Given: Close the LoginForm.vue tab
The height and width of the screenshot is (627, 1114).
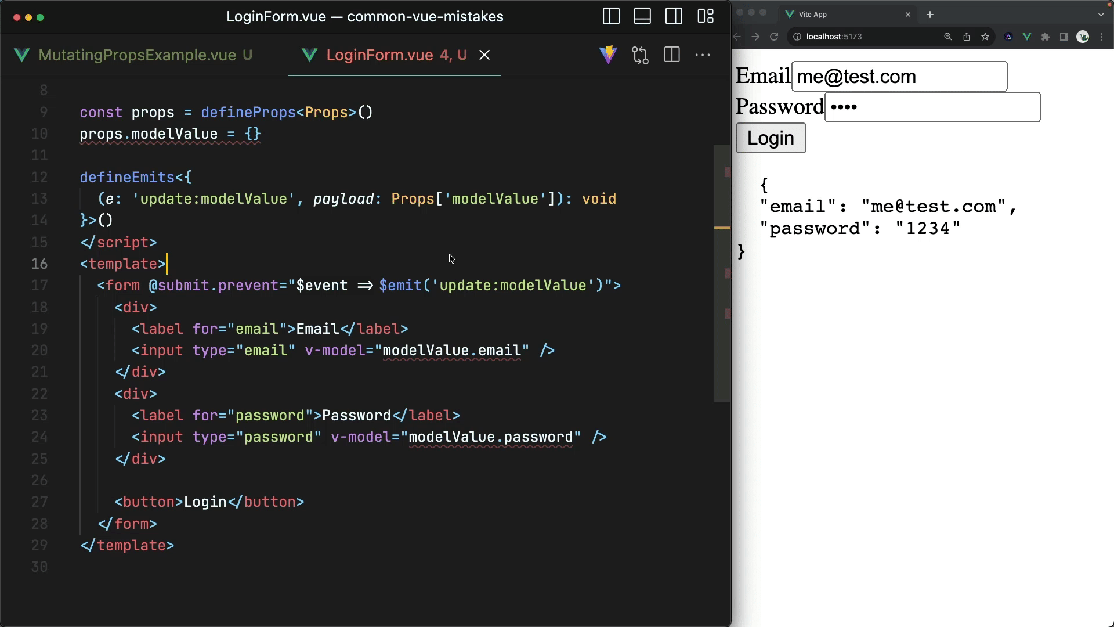Looking at the screenshot, I should (x=484, y=55).
